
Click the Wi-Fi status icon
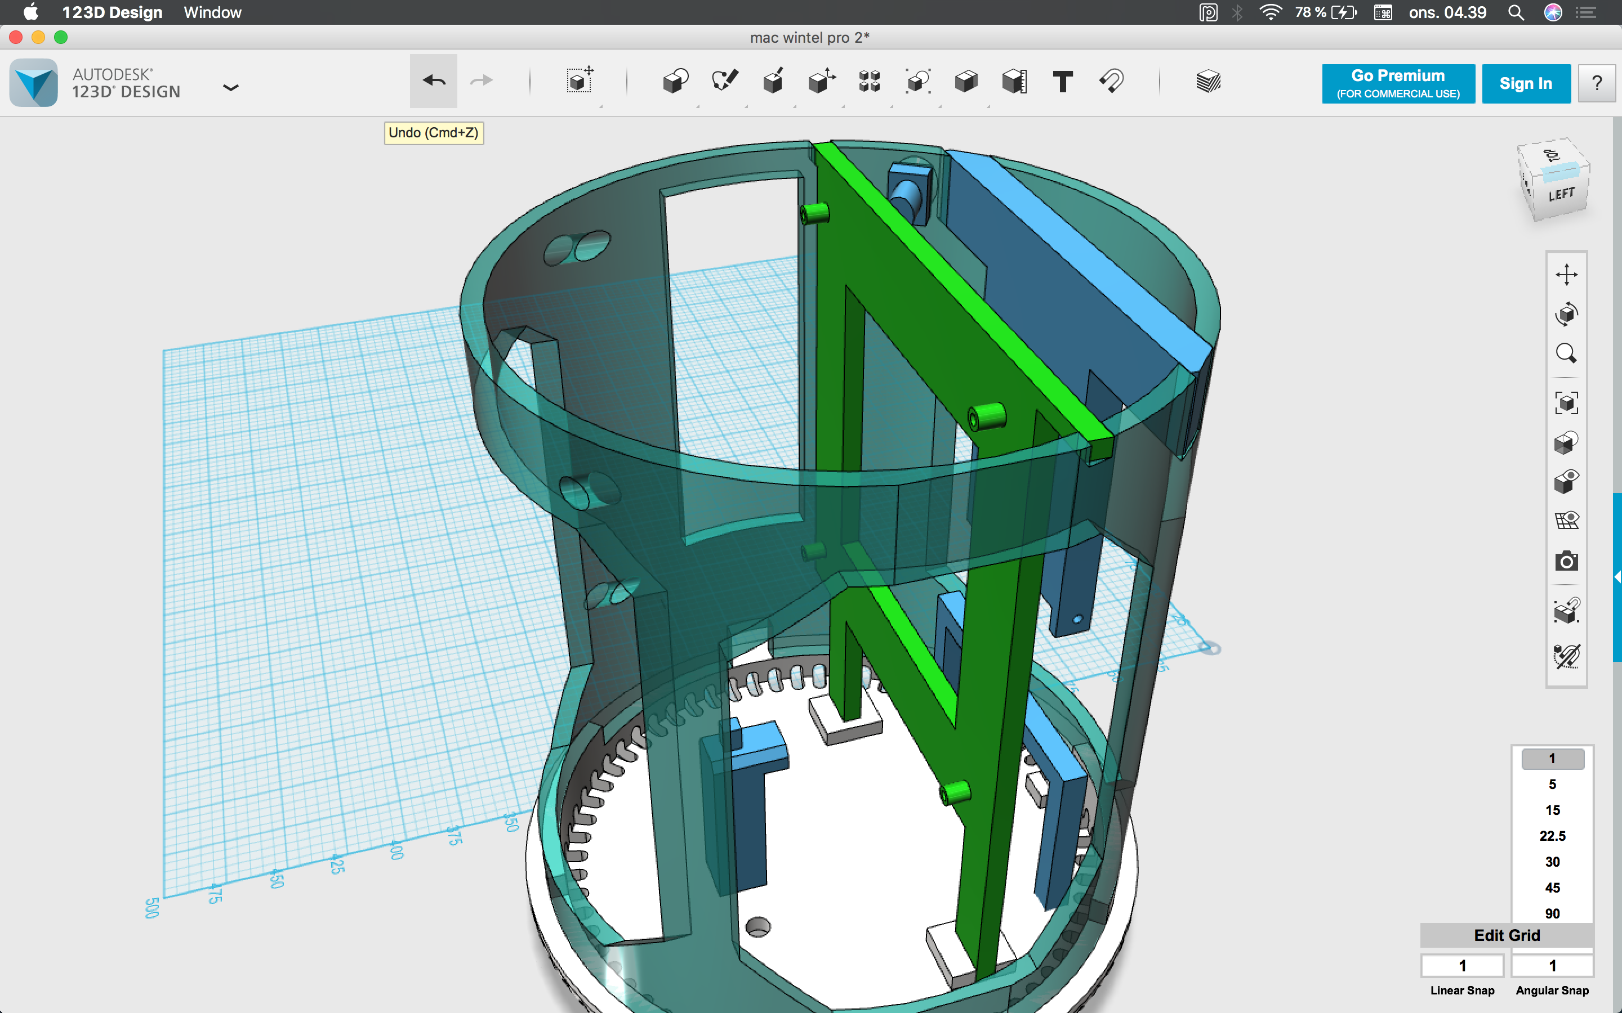pos(1270,12)
